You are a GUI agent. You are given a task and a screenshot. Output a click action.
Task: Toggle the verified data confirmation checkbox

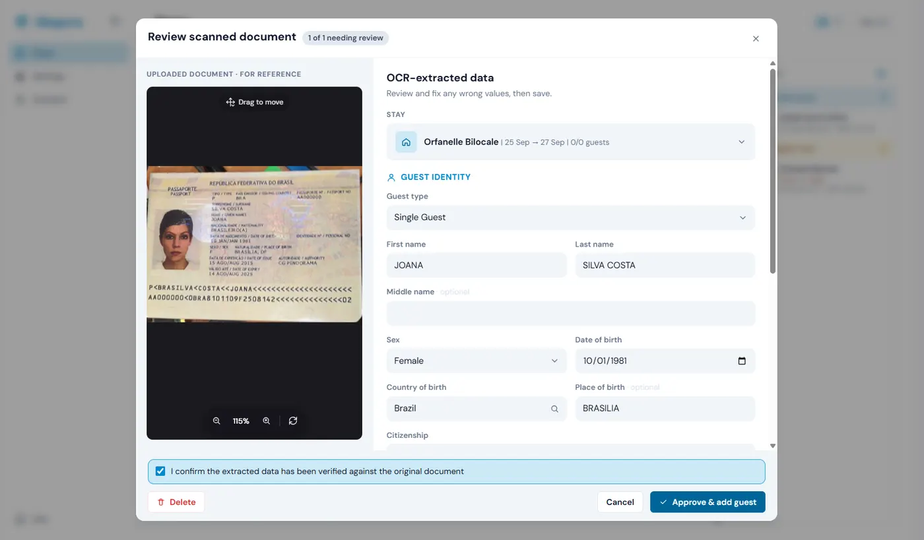pos(160,471)
